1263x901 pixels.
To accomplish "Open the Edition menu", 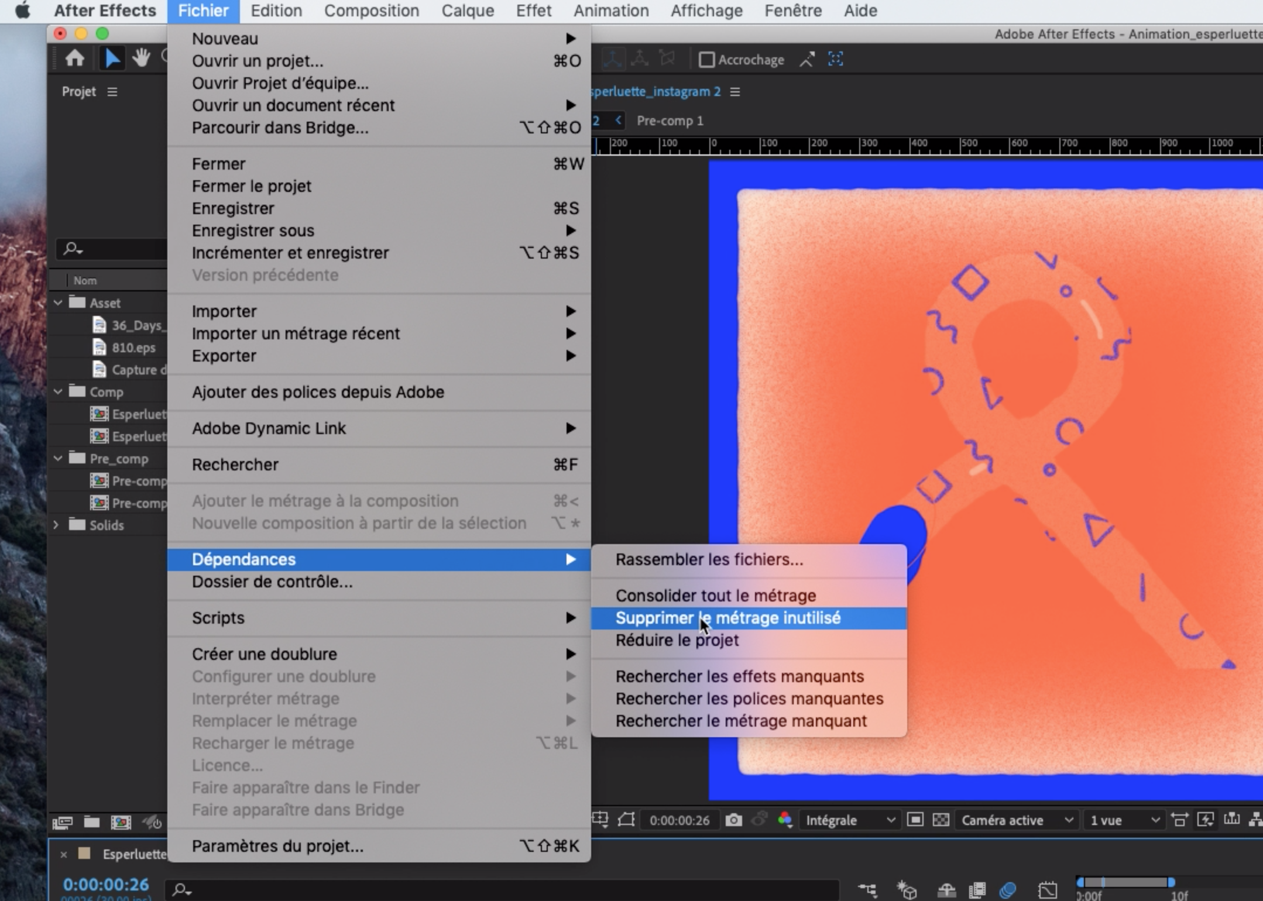I will tap(276, 11).
